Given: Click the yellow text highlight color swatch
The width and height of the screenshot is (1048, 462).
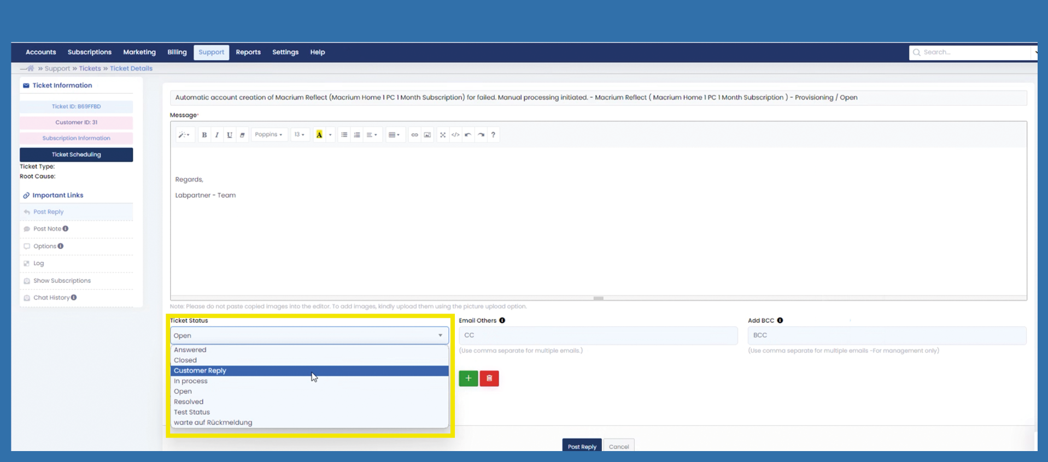Looking at the screenshot, I should tap(319, 135).
